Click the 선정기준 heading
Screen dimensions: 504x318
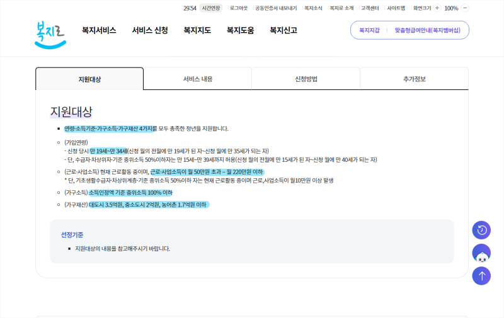[72, 235]
